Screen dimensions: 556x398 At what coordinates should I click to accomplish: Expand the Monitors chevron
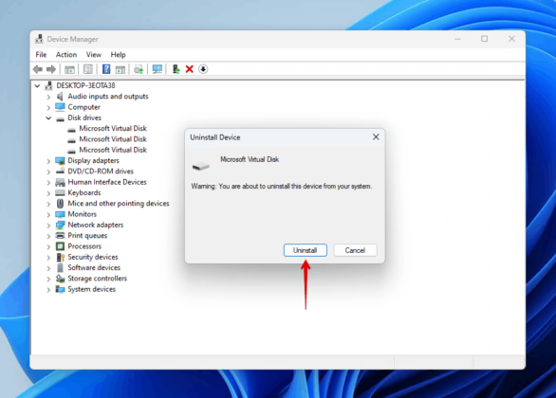[x=48, y=214]
